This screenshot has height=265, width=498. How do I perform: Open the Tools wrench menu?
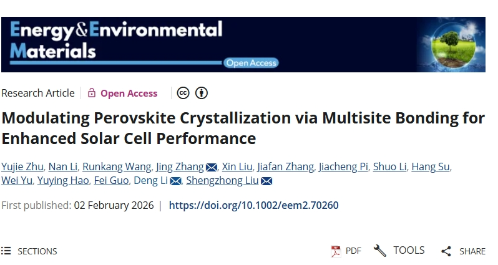tap(399, 251)
